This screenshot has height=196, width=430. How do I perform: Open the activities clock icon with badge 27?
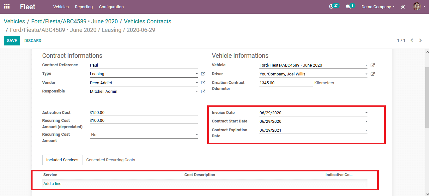334,6
